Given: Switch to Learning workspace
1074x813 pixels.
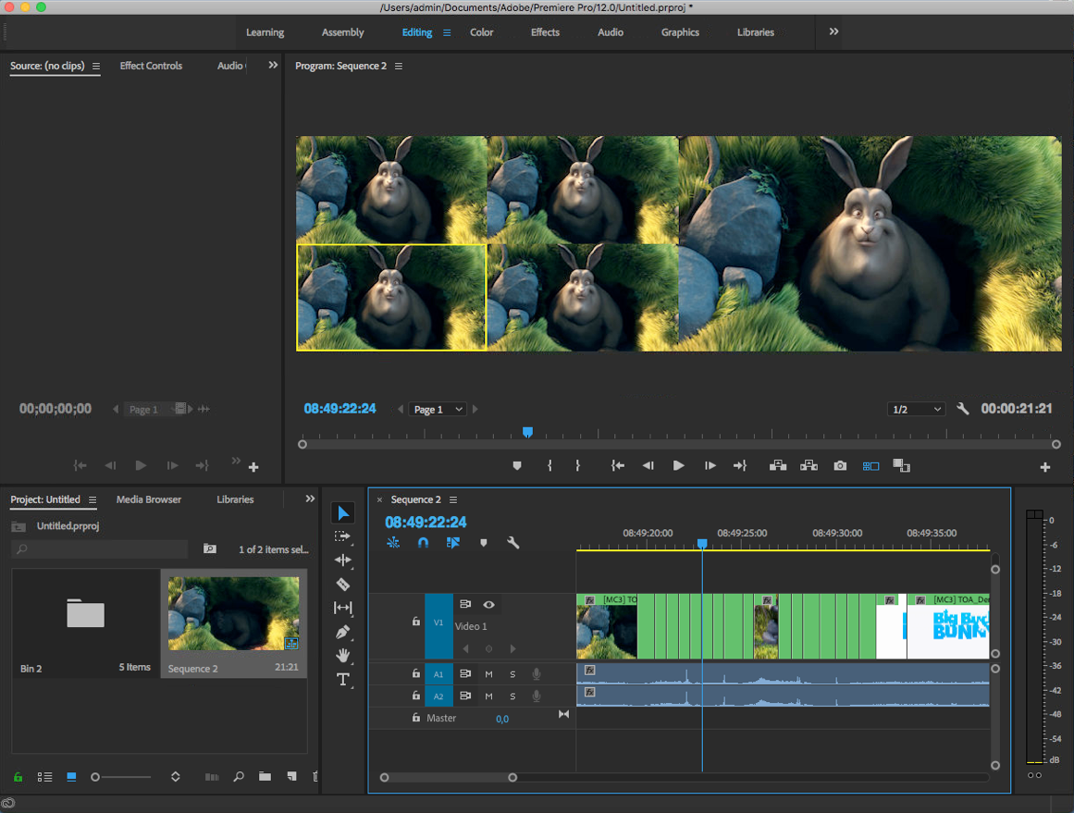Looking at the screenshot, I should (265, 32).
